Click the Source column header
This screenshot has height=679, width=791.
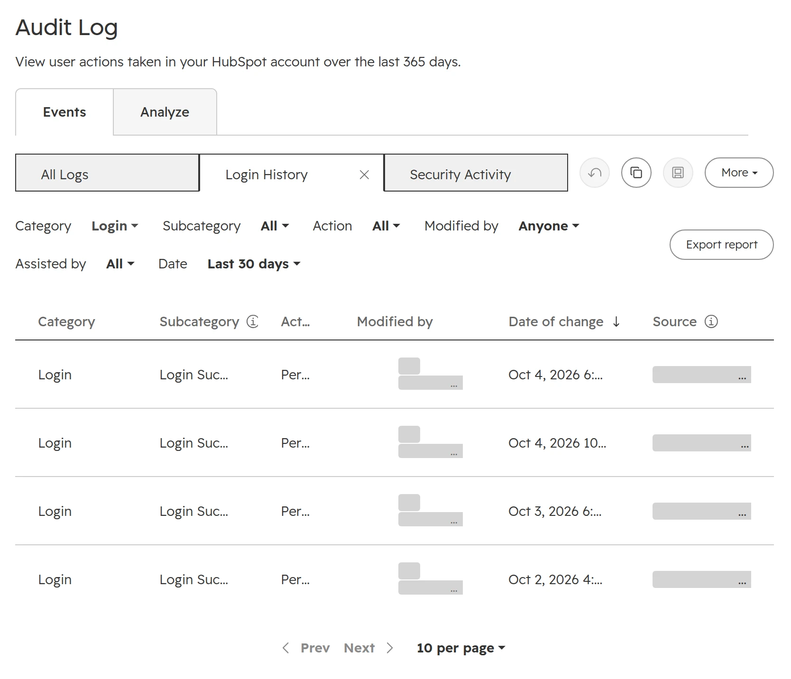(x=674, y=321)
